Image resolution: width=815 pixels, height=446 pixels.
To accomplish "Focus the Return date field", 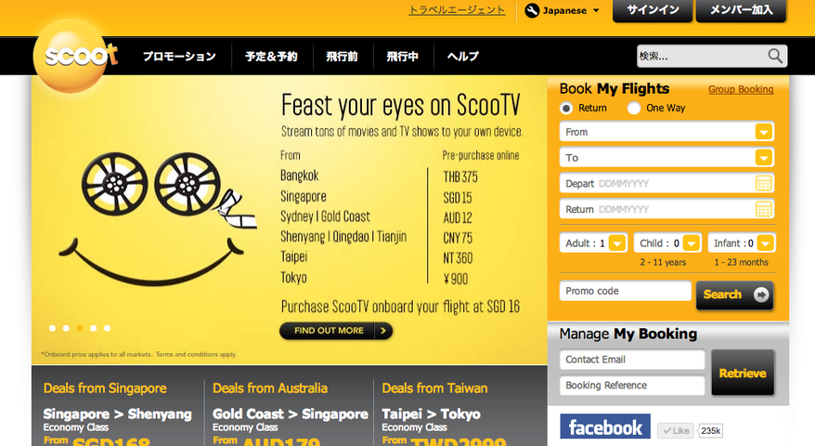I will pyautogui.click(x=666, y=209).
